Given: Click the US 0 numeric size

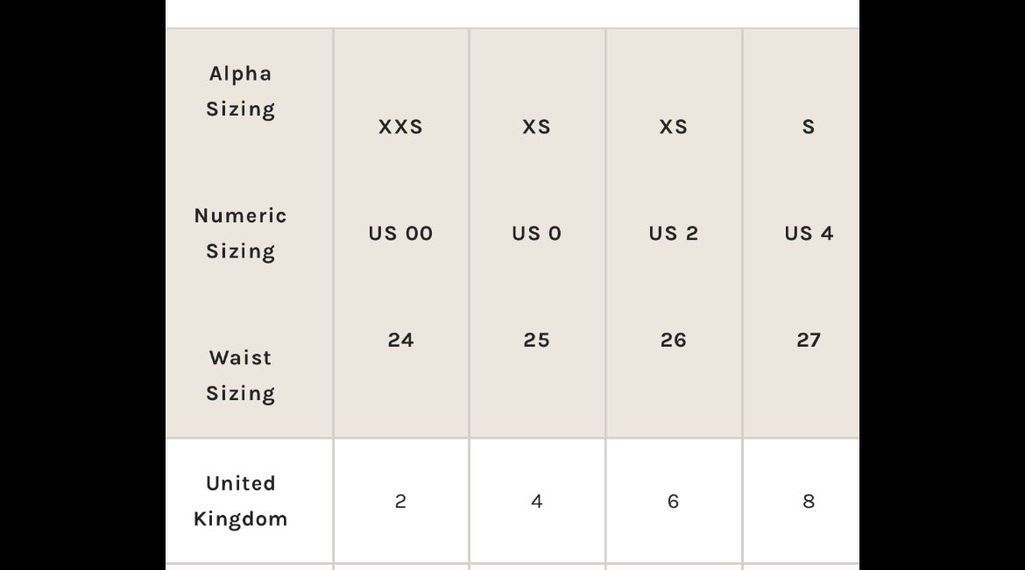Looking at the screenshot, I should point(536,234).
